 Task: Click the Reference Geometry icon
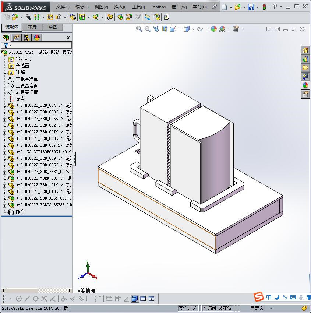96,17
